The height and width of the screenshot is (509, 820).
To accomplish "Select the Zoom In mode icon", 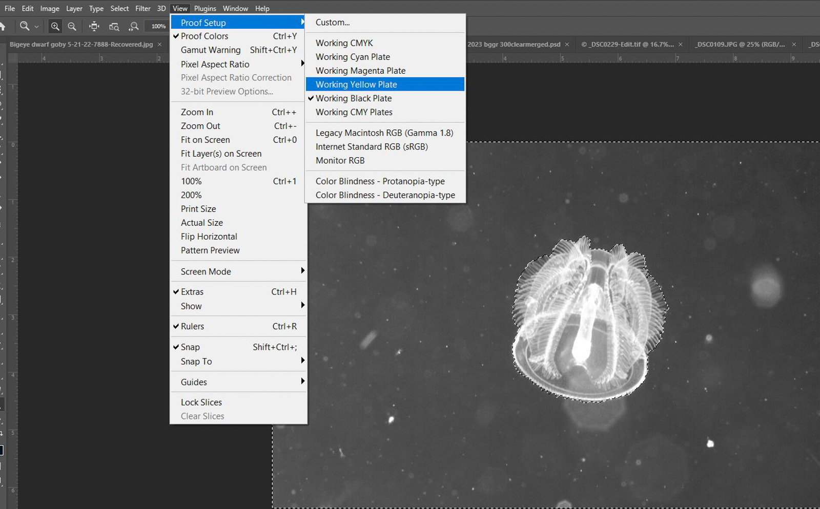I will coord(55,26).
